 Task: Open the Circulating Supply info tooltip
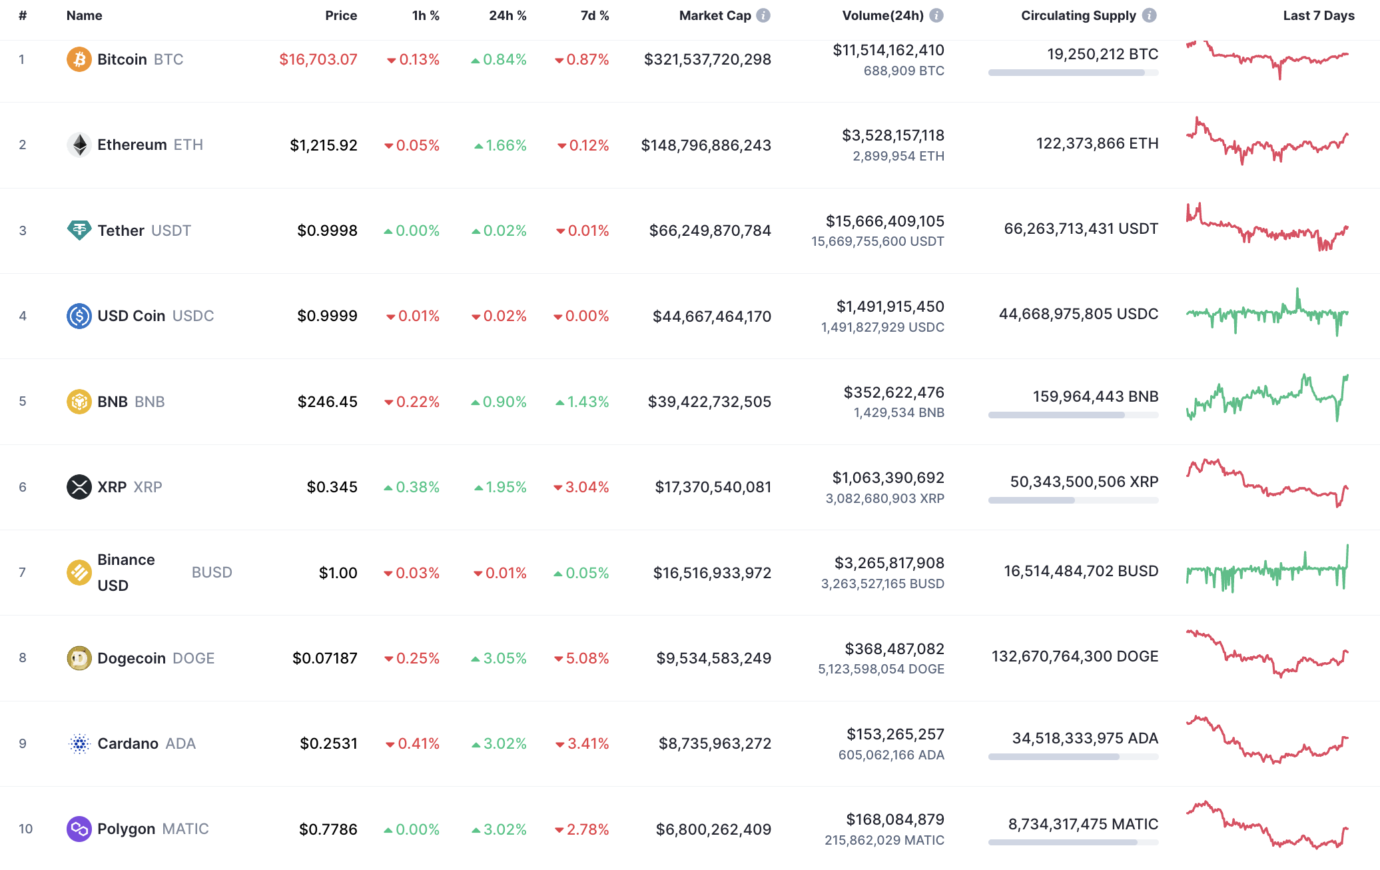pyautogui.click(x=1150, y=15)
